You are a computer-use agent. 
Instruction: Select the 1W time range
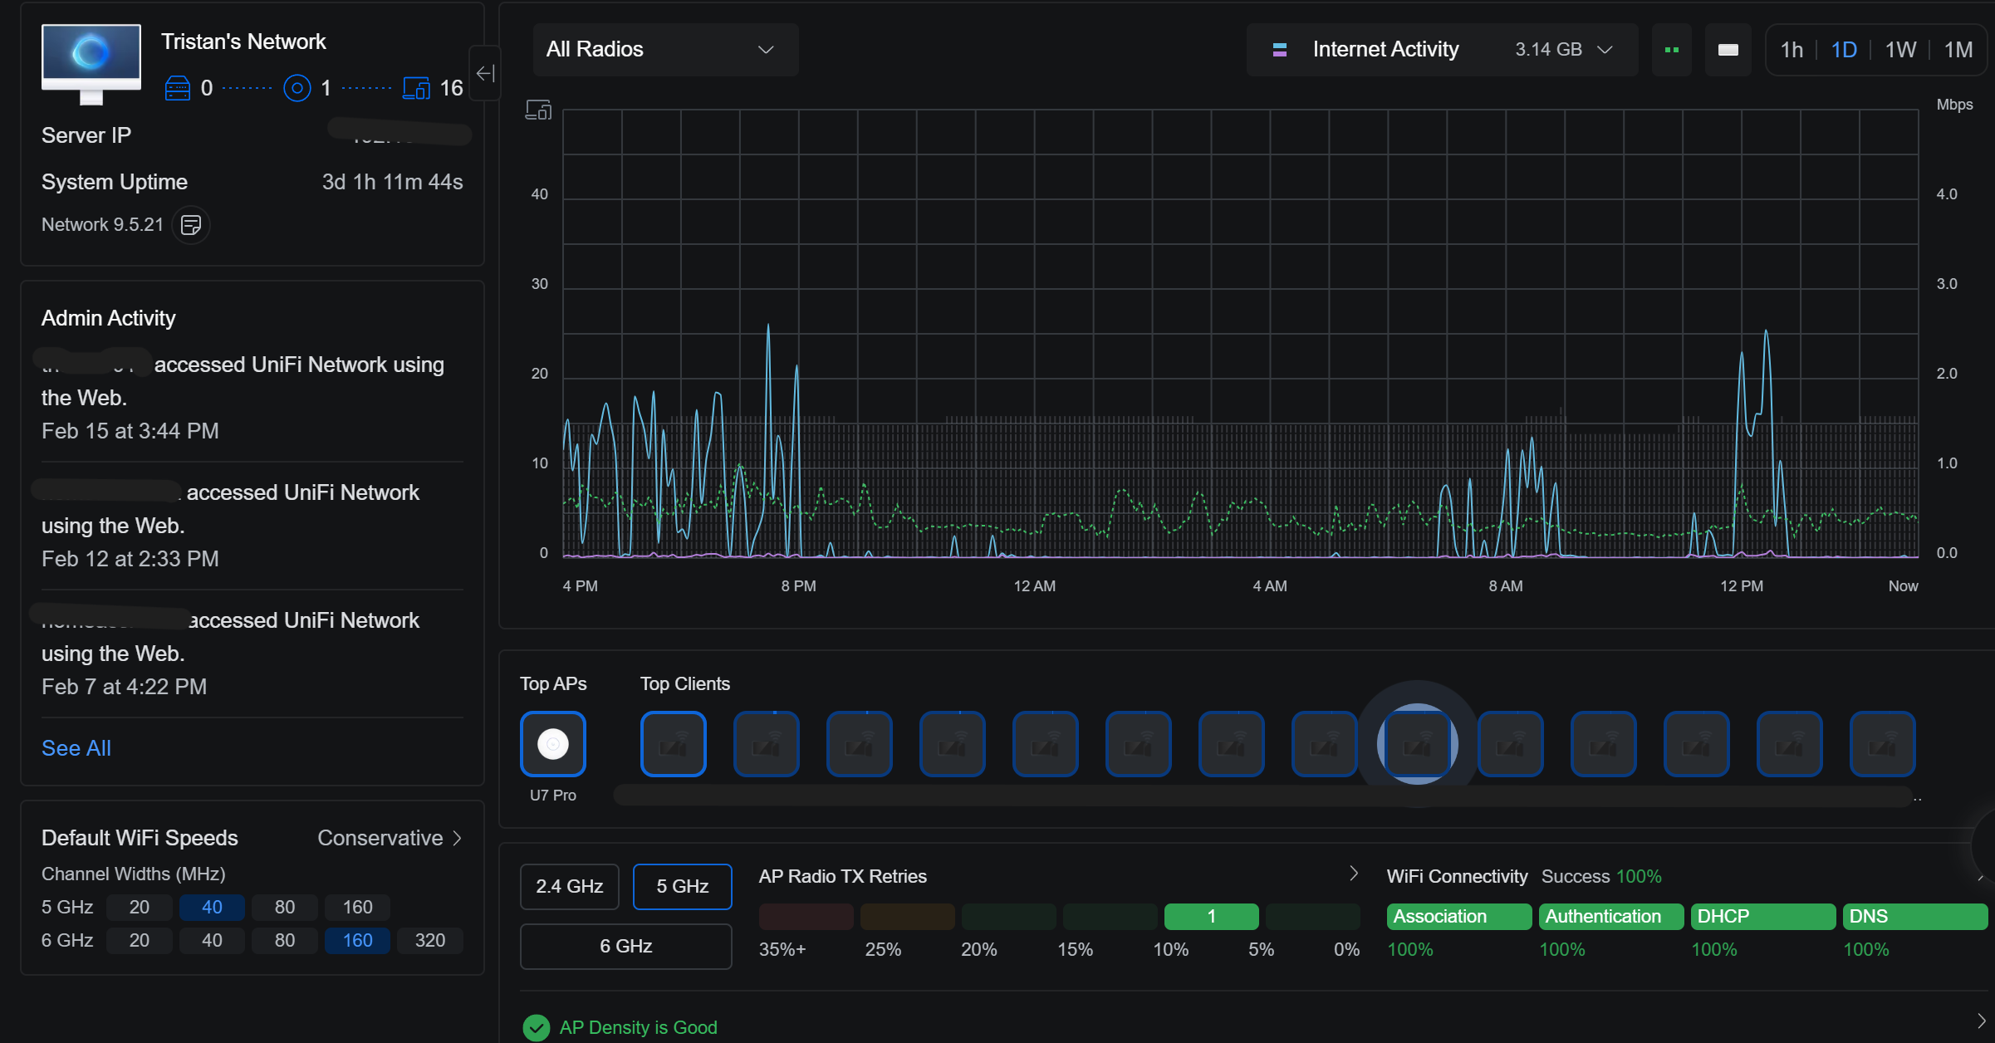(1900, 49)
